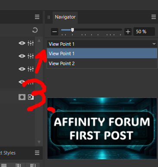The image size is (158, 167).
Task: Open adjustment settings icon for second layer
Action: point(31,56)
